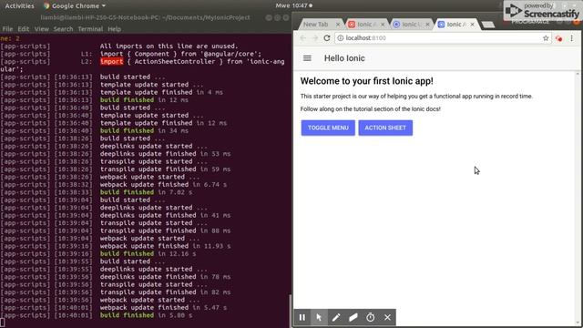Open the Chrome three-dot menu
The image size is (583, 328).
(571, 38)
